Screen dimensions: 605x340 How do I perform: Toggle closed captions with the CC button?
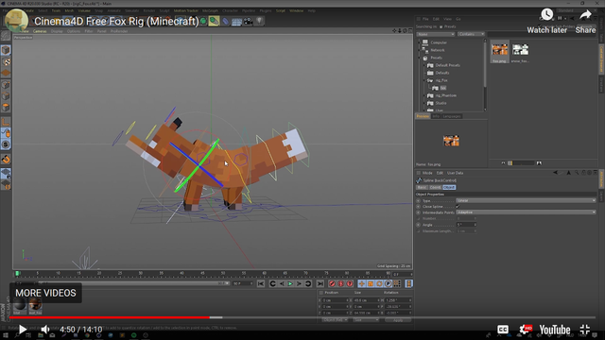(x=502, y=330)
